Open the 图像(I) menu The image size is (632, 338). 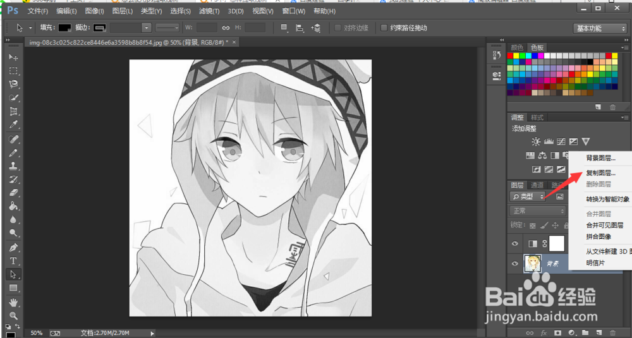coord(94,11)
